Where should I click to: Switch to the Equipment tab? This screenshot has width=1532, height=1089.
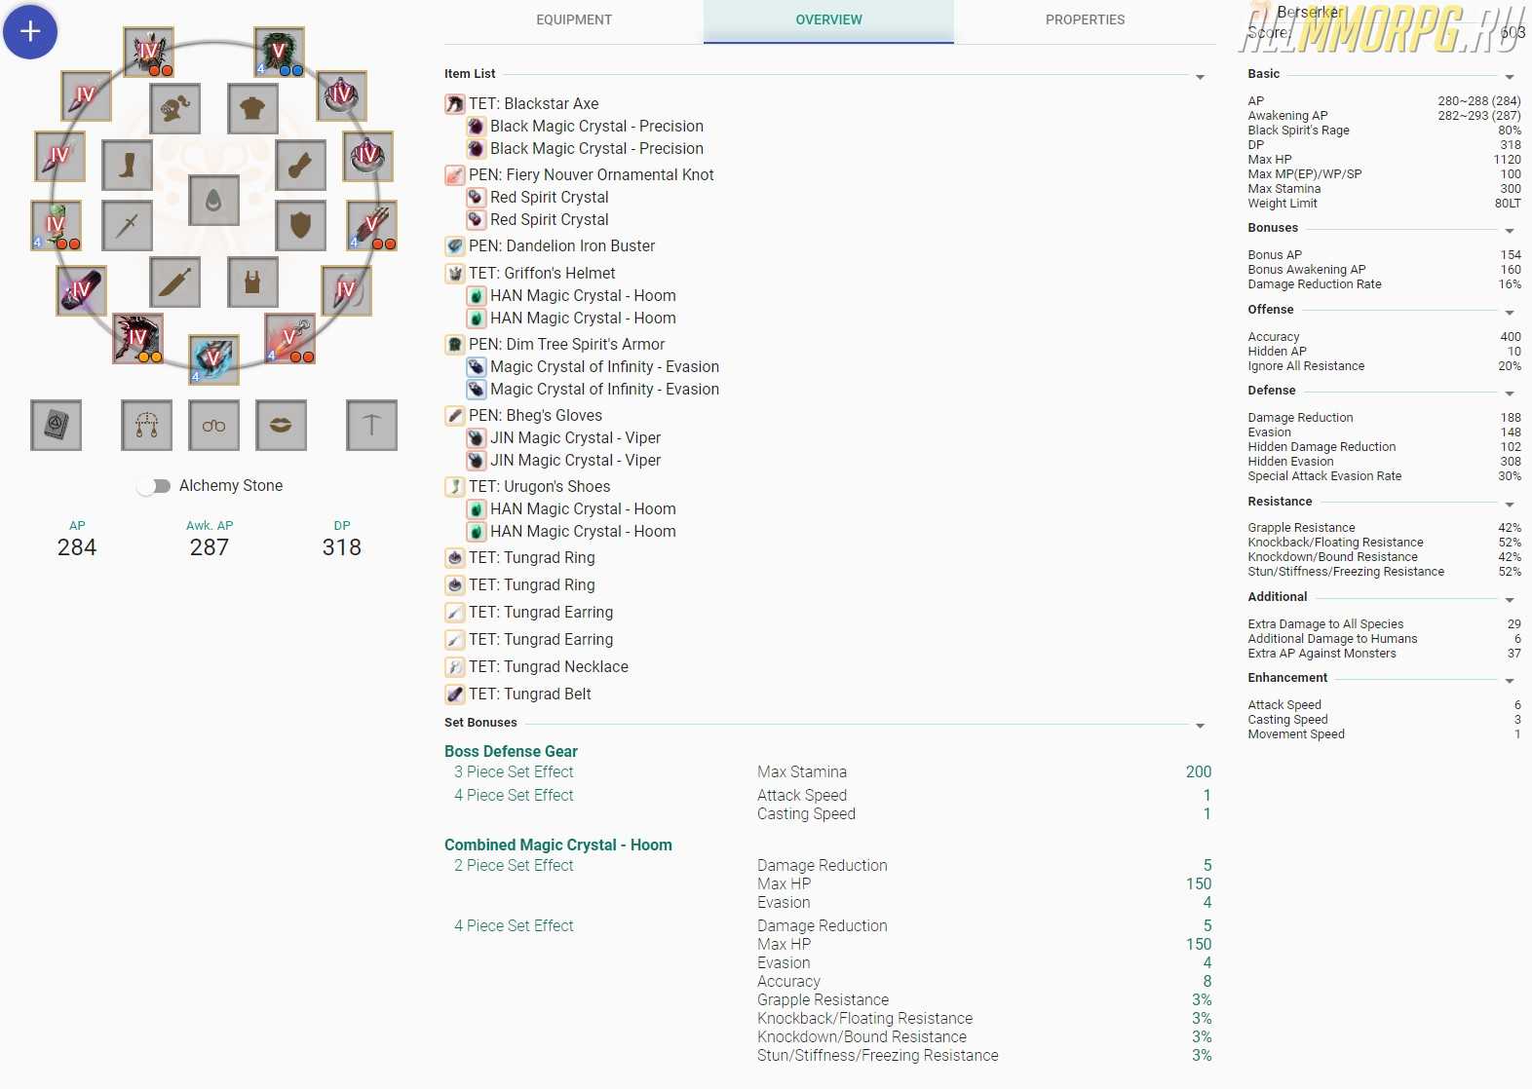(574, 19)
